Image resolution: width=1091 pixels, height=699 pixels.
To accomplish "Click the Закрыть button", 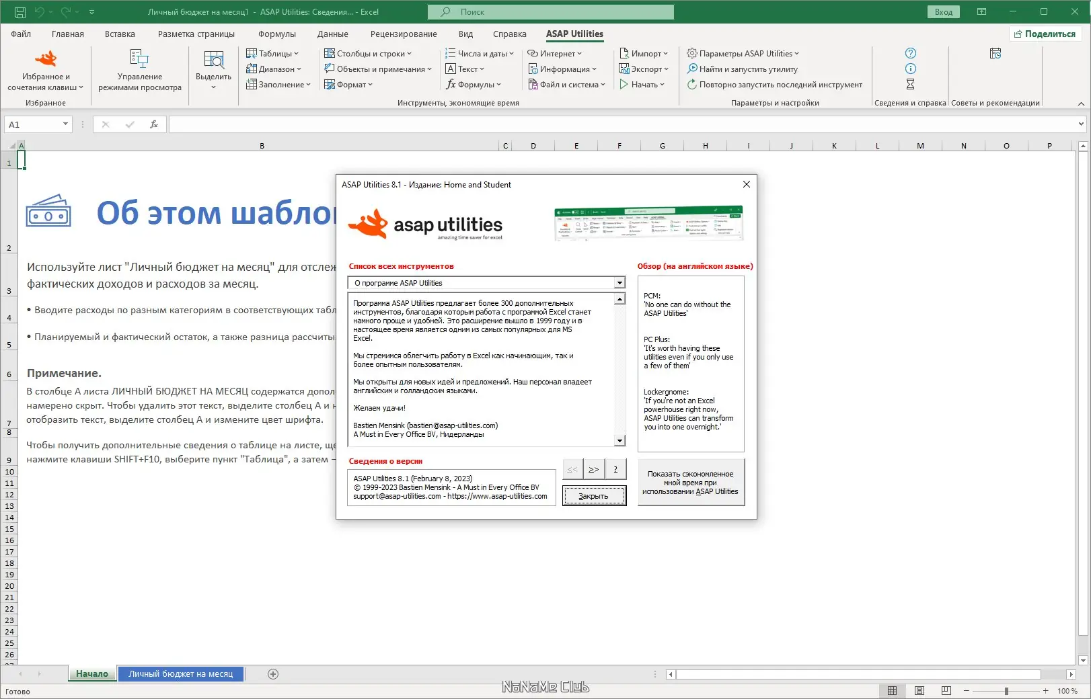I will click(595, 496).
